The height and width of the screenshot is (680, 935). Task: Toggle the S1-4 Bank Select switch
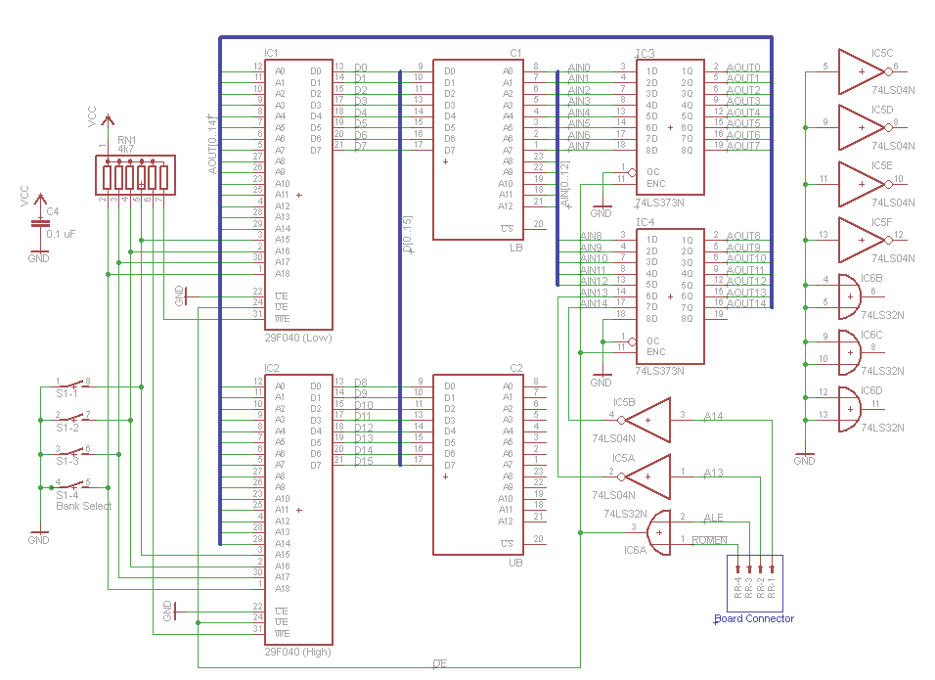point(72,484)
